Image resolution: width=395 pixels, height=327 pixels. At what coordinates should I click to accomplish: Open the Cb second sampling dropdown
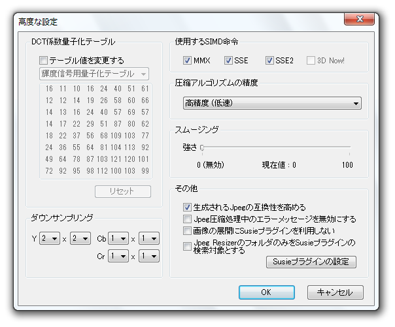pos(149,238)
